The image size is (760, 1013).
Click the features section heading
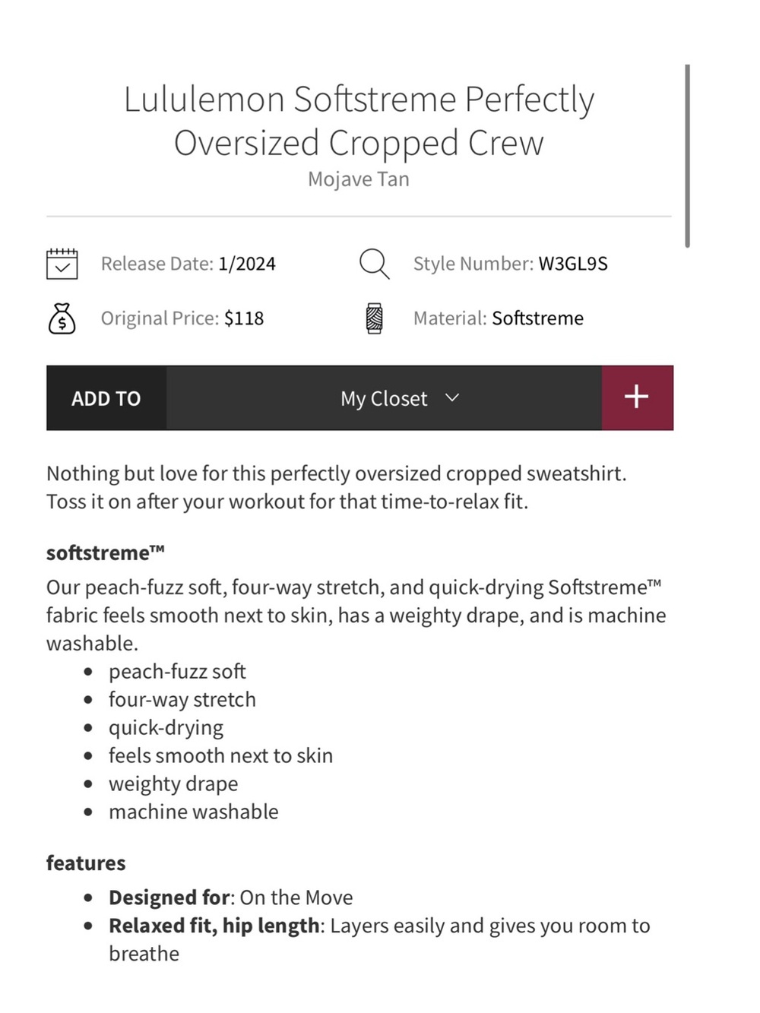tap(86, 863)
